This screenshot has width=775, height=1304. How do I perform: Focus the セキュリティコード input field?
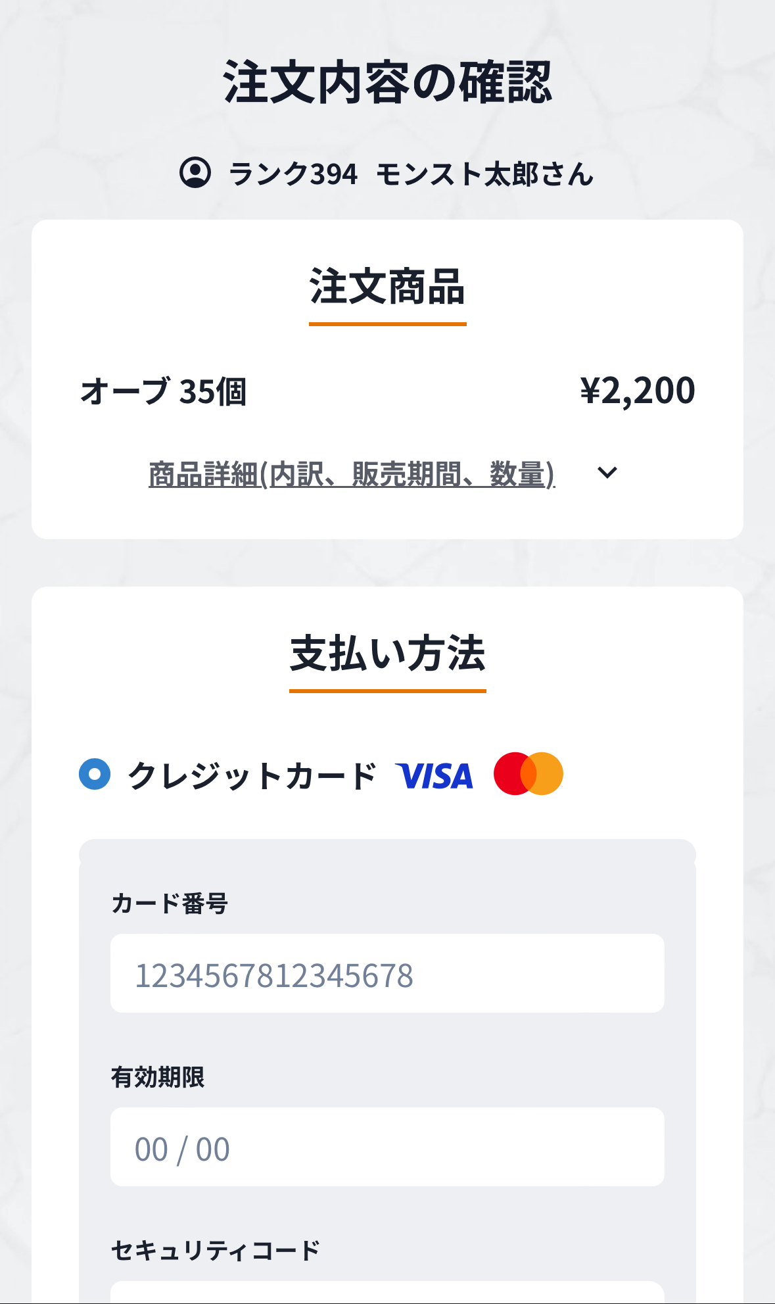pos(387,1293)
